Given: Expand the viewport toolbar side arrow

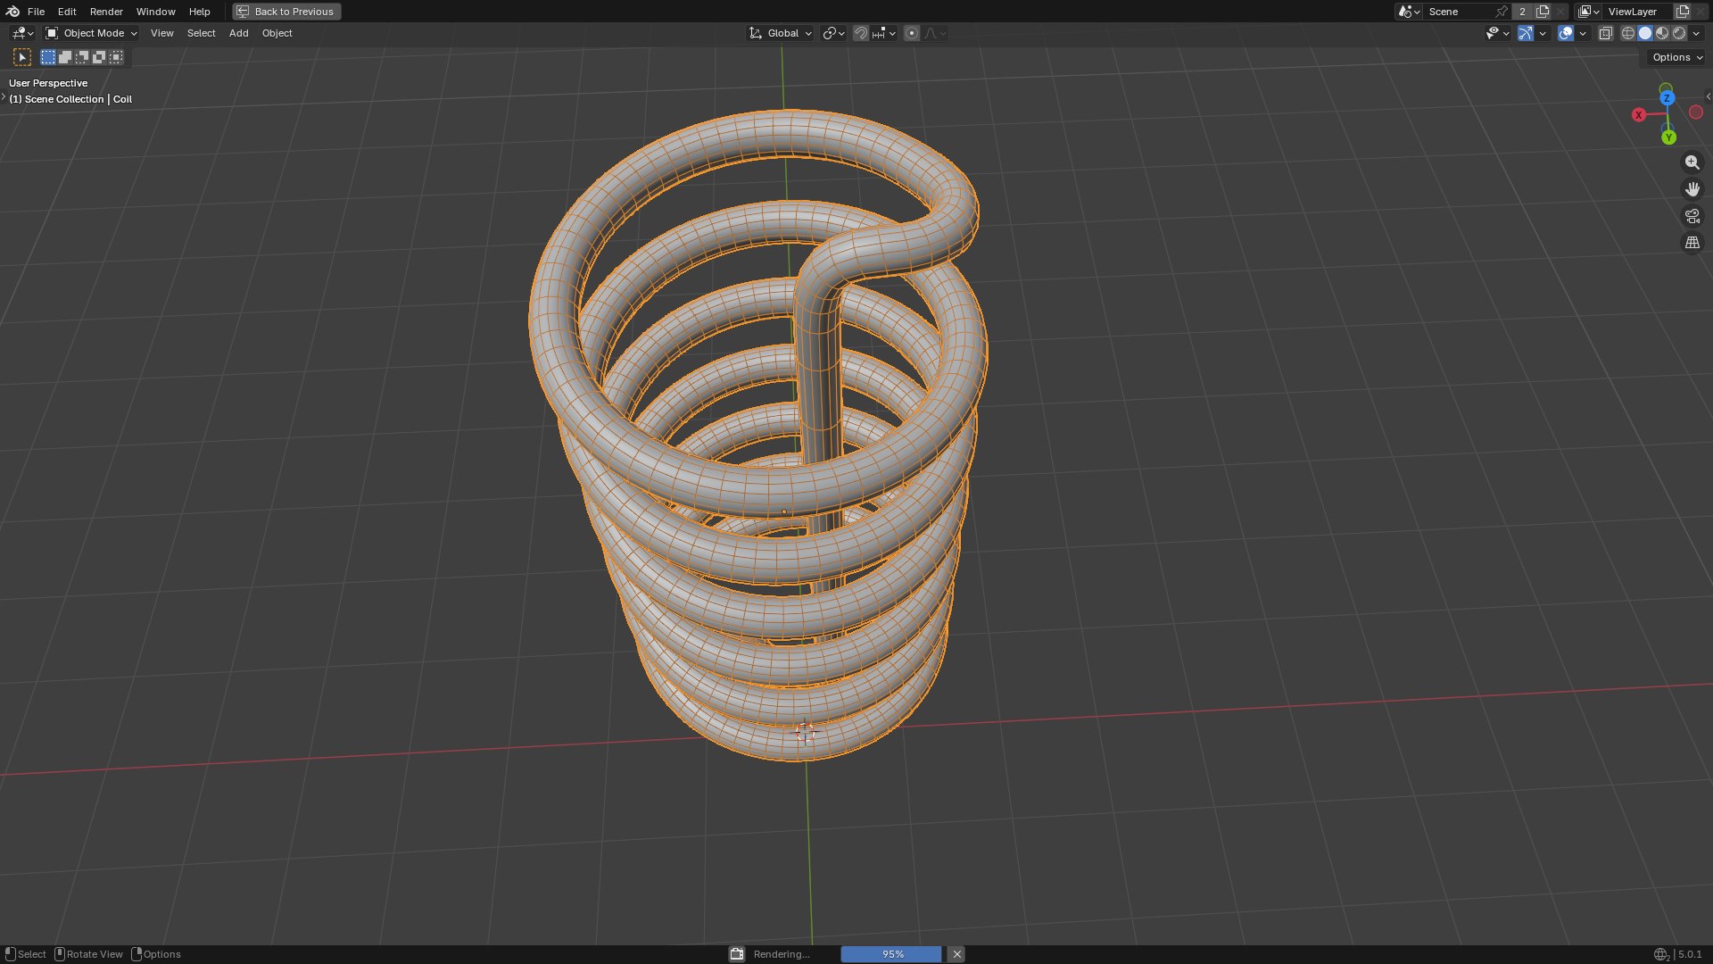Looking at the screenshot, I should pos(4,96).
